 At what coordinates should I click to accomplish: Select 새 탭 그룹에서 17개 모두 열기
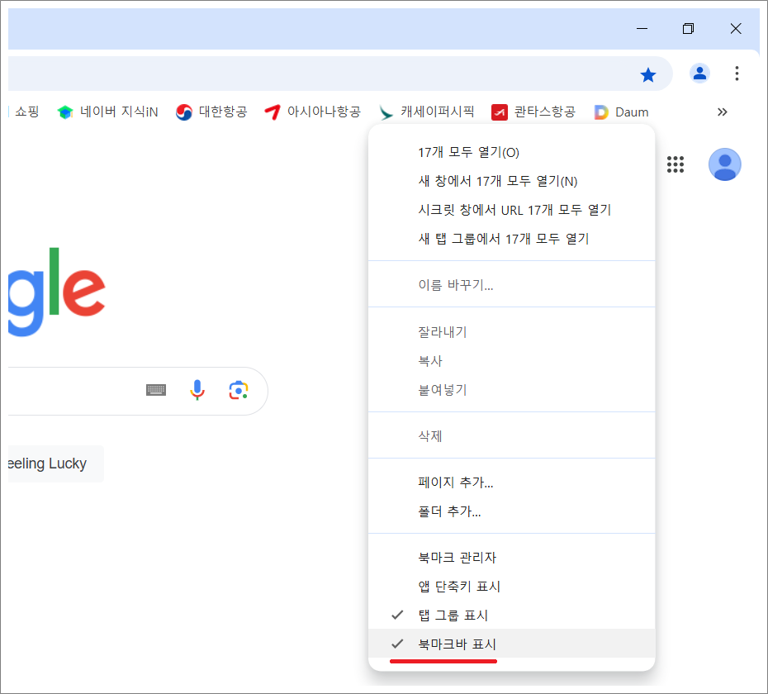(x=504, y=238)
